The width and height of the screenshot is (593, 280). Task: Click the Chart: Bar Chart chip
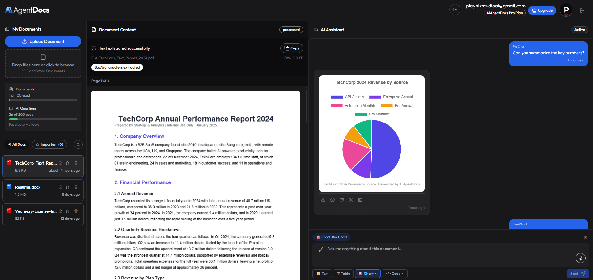(x=332, y=237)
